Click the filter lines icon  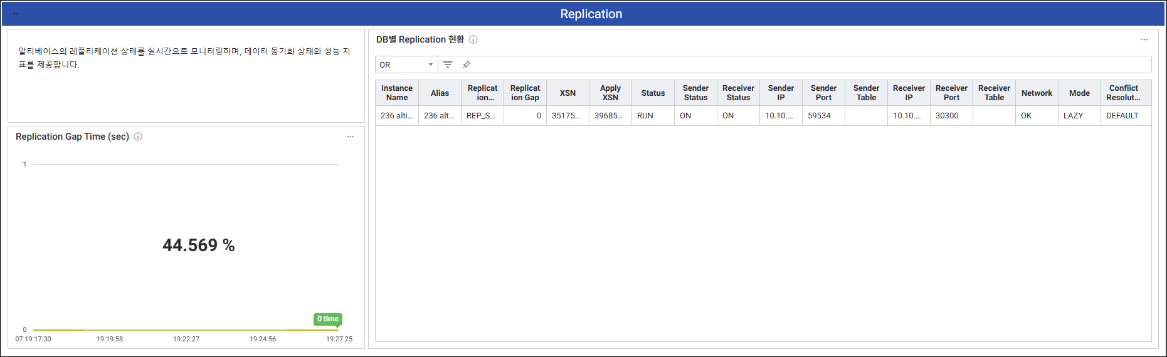pyautogui.click(x=448, y=65)
